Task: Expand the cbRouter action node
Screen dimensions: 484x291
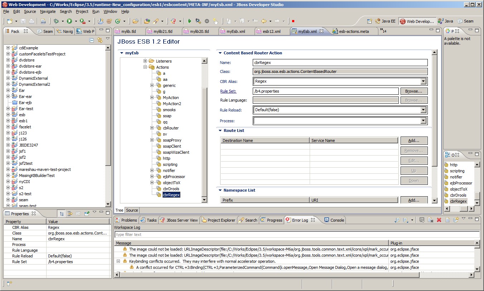Action: coord(152,128)
